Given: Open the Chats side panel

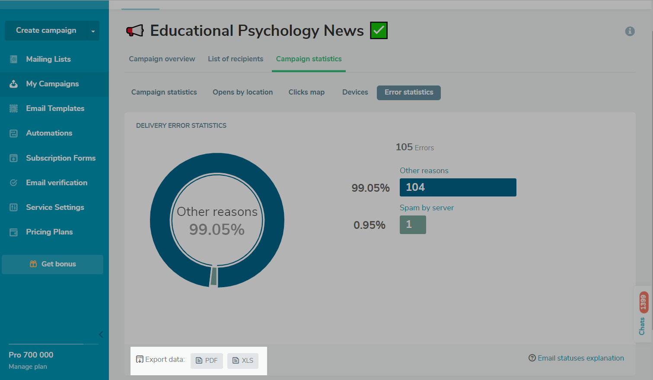Looking at the screenshot, I should (x=642, y=314).
